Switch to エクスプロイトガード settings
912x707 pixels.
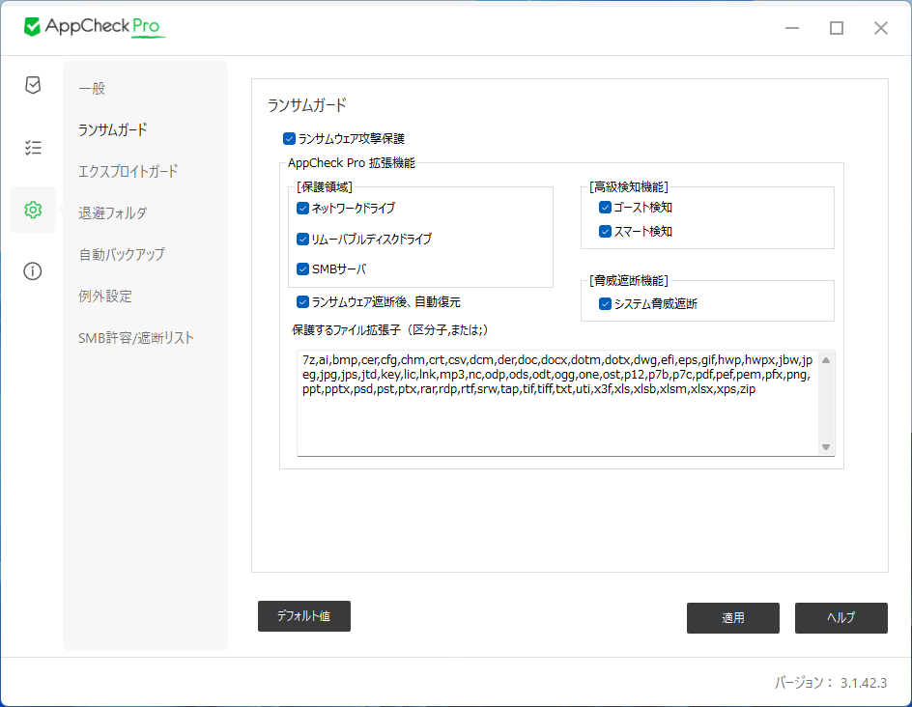click(x=128, y=172)
